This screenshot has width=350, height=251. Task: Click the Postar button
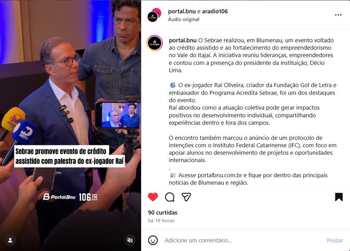pyautogui.click(x=335, y=240)
